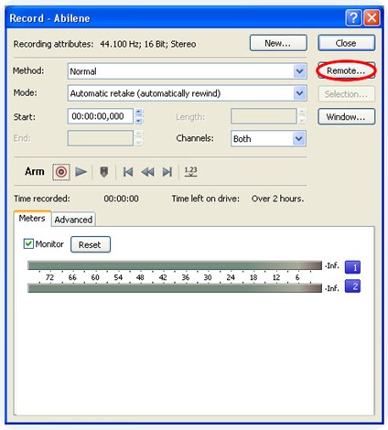Decrease Start time with the down spinner
Viewport: 388px width, 430px height.
tap(138, 120)
